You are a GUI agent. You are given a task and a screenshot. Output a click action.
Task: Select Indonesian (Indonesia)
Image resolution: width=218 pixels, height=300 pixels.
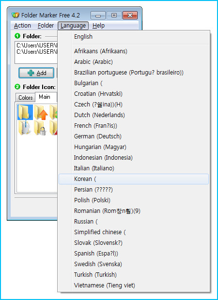click(134, 158)
